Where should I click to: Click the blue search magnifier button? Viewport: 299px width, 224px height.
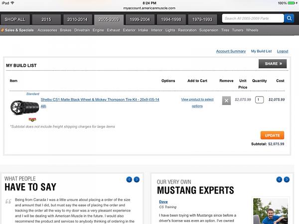point(289,18)
